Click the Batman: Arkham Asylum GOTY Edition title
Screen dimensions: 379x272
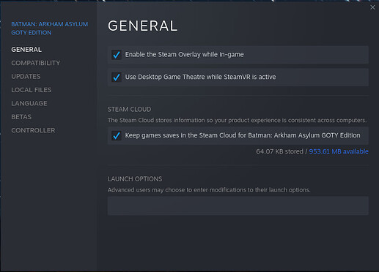50,29
